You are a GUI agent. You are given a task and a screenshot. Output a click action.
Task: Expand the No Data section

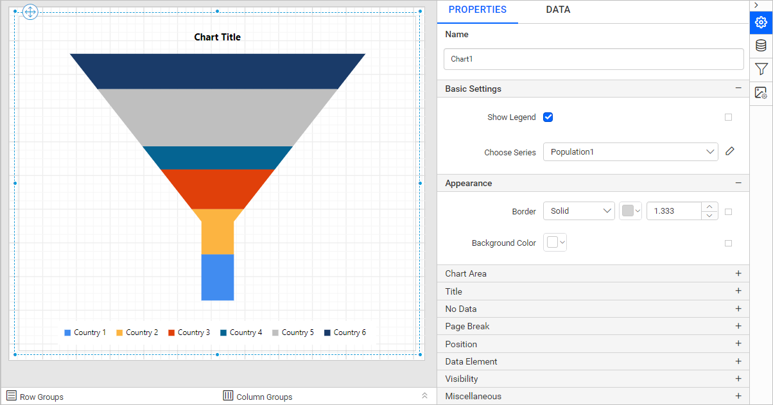738,309
